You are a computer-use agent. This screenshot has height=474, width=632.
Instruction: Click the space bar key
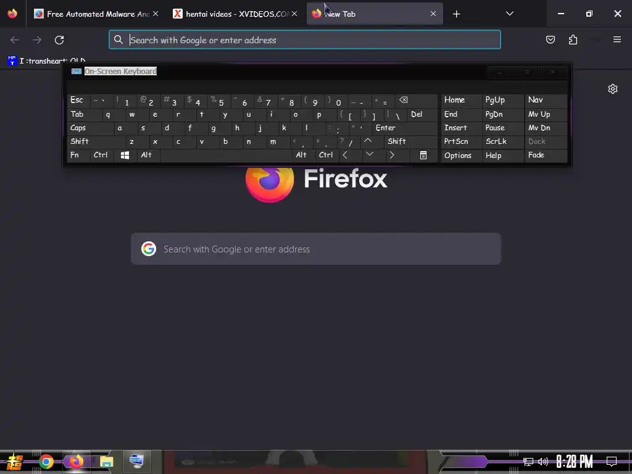[226, 155]
